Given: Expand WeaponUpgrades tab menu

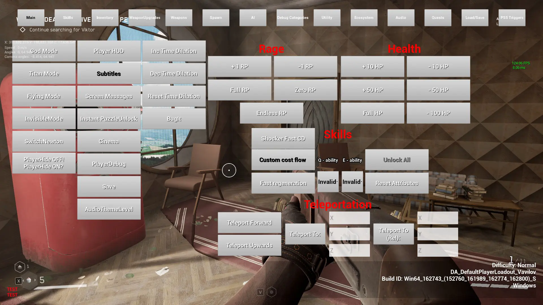Looking at the screenshot, I should pos(145,18).
